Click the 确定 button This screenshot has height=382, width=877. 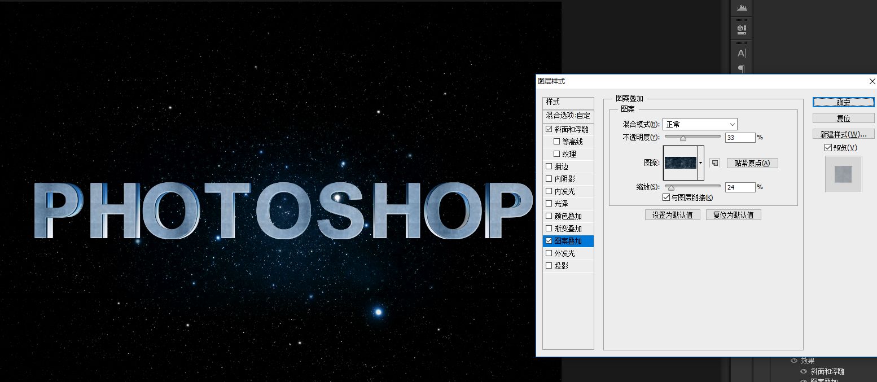[843, 102]
